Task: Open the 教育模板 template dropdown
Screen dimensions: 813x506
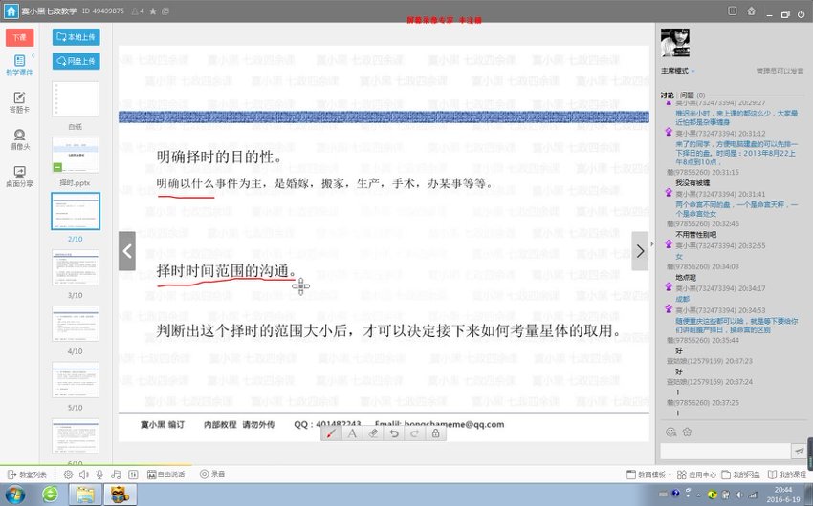Action: point(649,474)
